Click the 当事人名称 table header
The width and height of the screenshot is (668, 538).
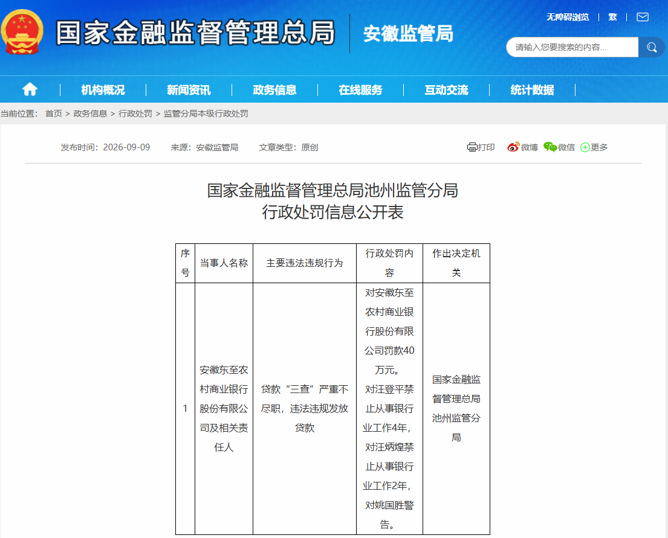click(224, 263)
